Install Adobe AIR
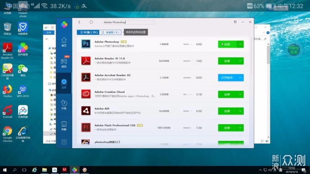Image resolution: width=310 pixels, height=174 pixels. tap(227, 111)
